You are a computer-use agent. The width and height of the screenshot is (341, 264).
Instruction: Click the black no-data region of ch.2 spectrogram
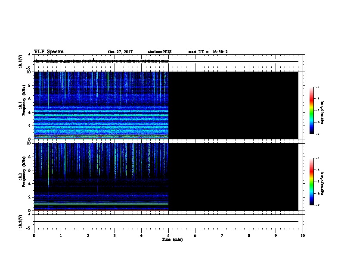pos(233,177)
